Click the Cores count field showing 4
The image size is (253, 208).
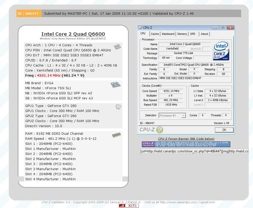pos(203,115)
